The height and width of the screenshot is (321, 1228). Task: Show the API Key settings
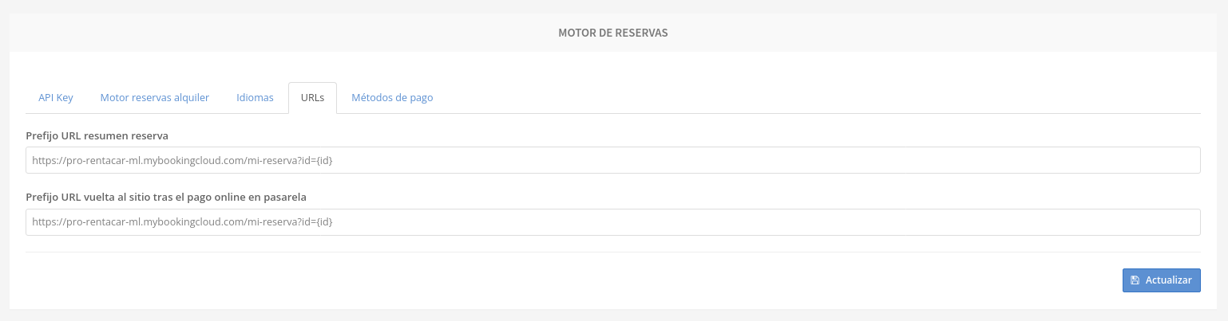pos(56,98)
